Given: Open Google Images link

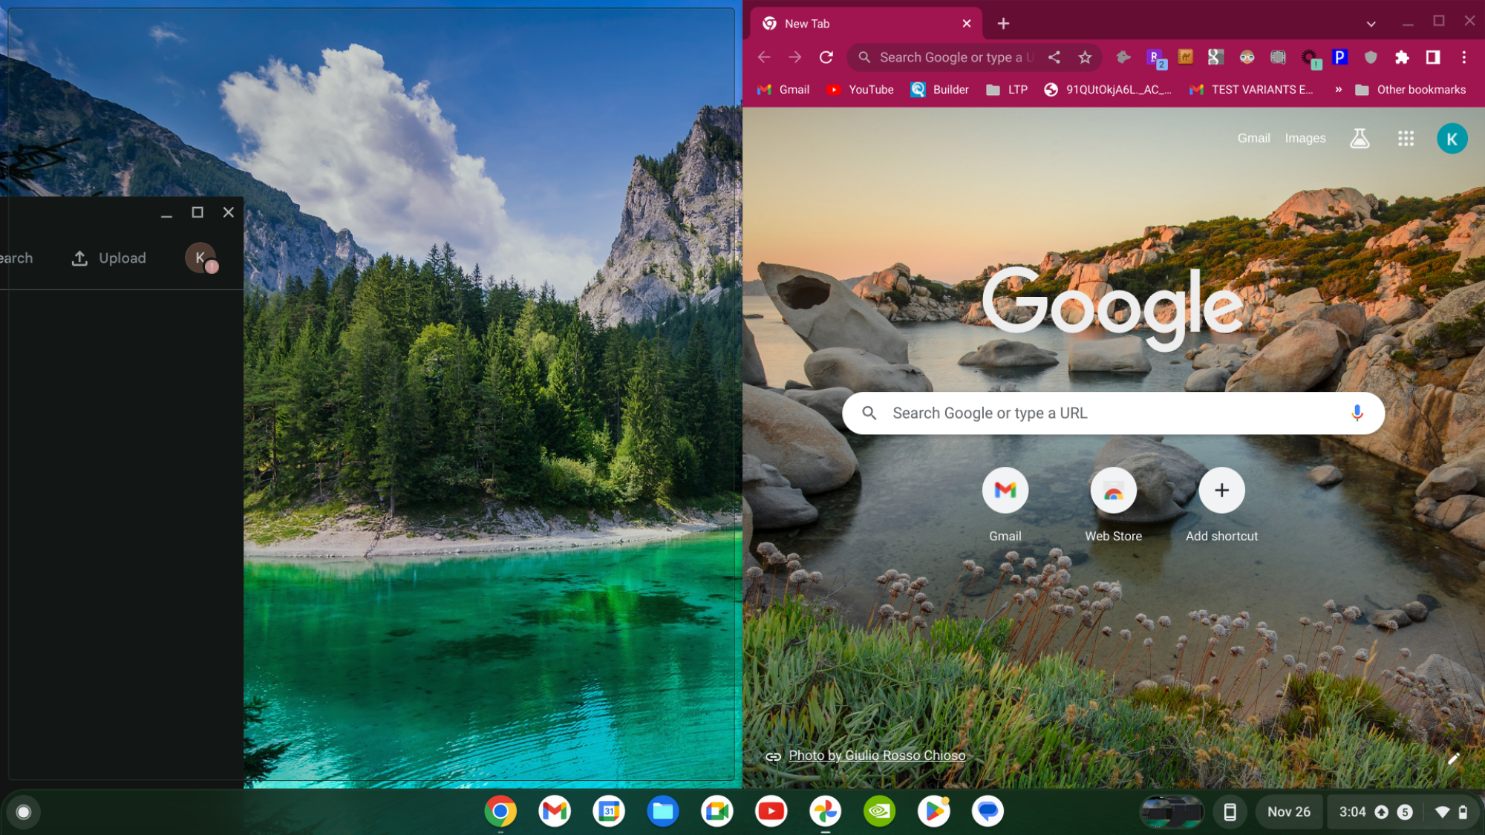Looking at the screenshot, I should coord(1305,137).
